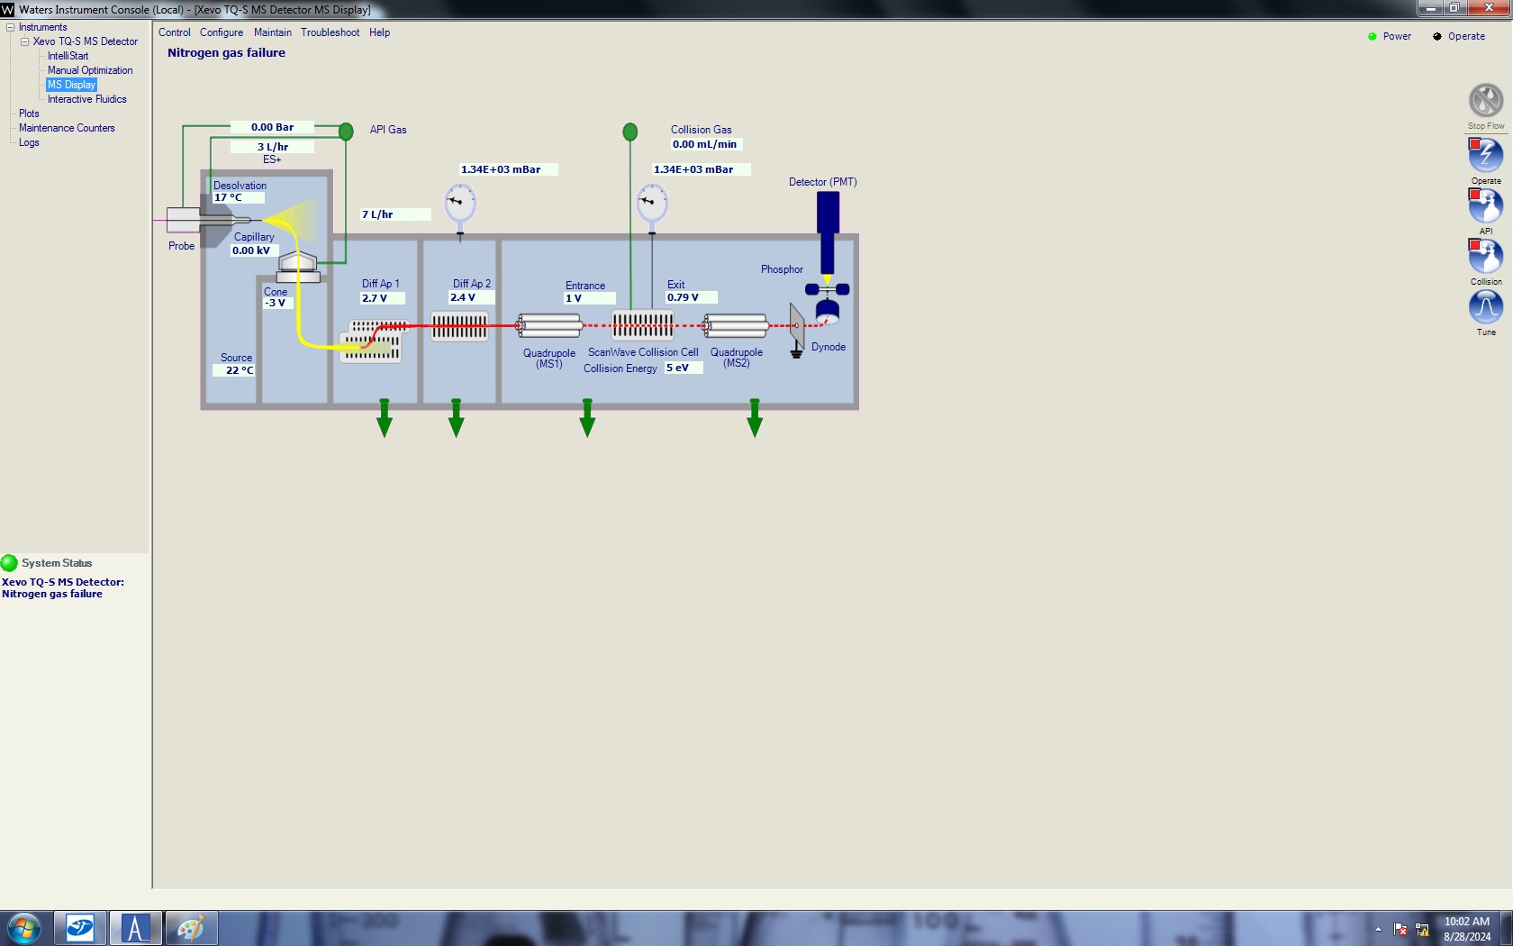Click the sample cone graphic

[298, 268]
